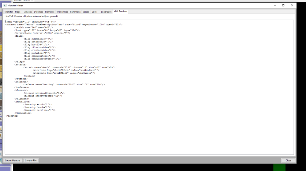Show the Summons tab
Viewport: 306px width, 171px height.
(75, 12)
